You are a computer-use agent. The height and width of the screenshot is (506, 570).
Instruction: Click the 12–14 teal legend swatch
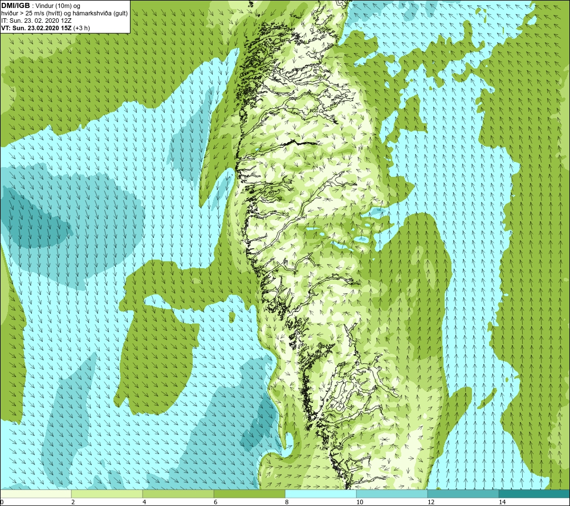tap(463, 493)
